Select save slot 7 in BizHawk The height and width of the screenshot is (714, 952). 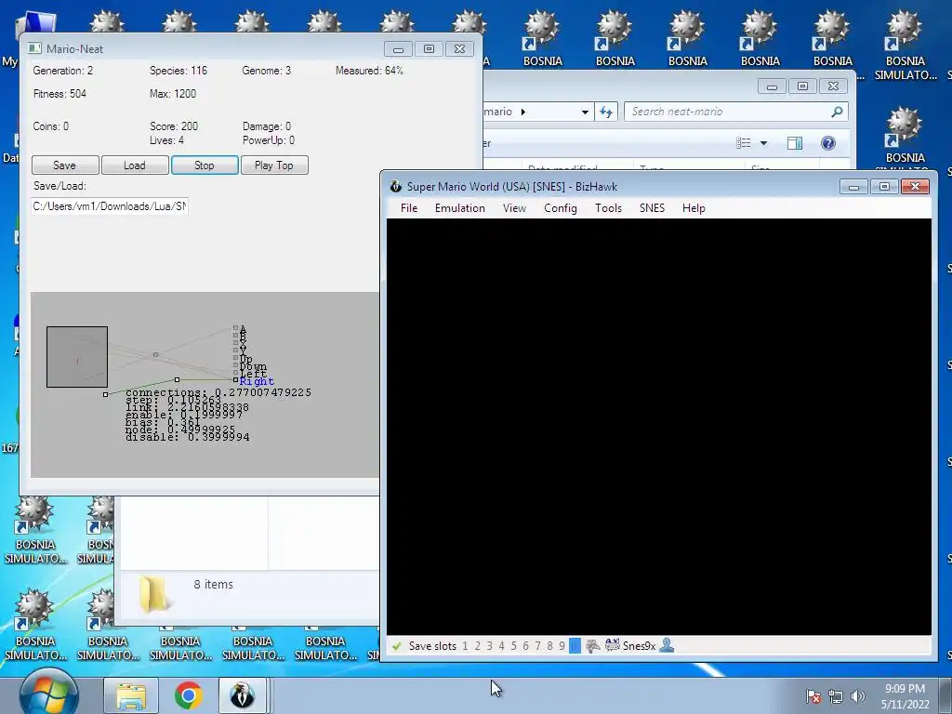[537, 646]
